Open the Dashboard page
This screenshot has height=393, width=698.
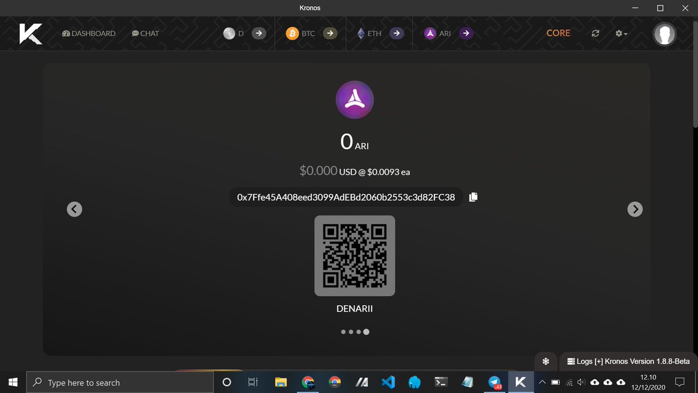(88, 34)
